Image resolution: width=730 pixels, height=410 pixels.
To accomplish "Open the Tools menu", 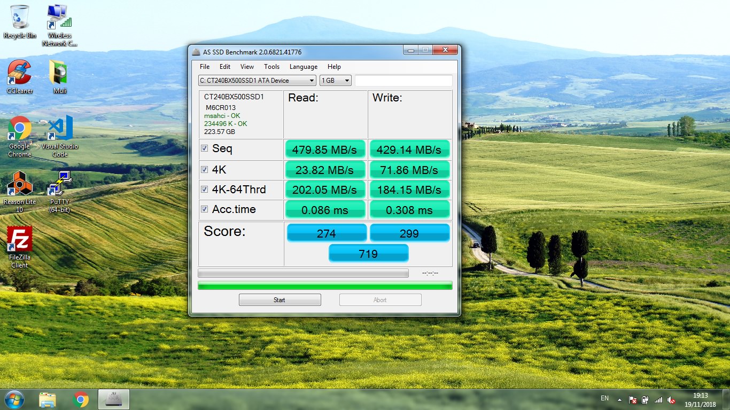I will (271, 67).
